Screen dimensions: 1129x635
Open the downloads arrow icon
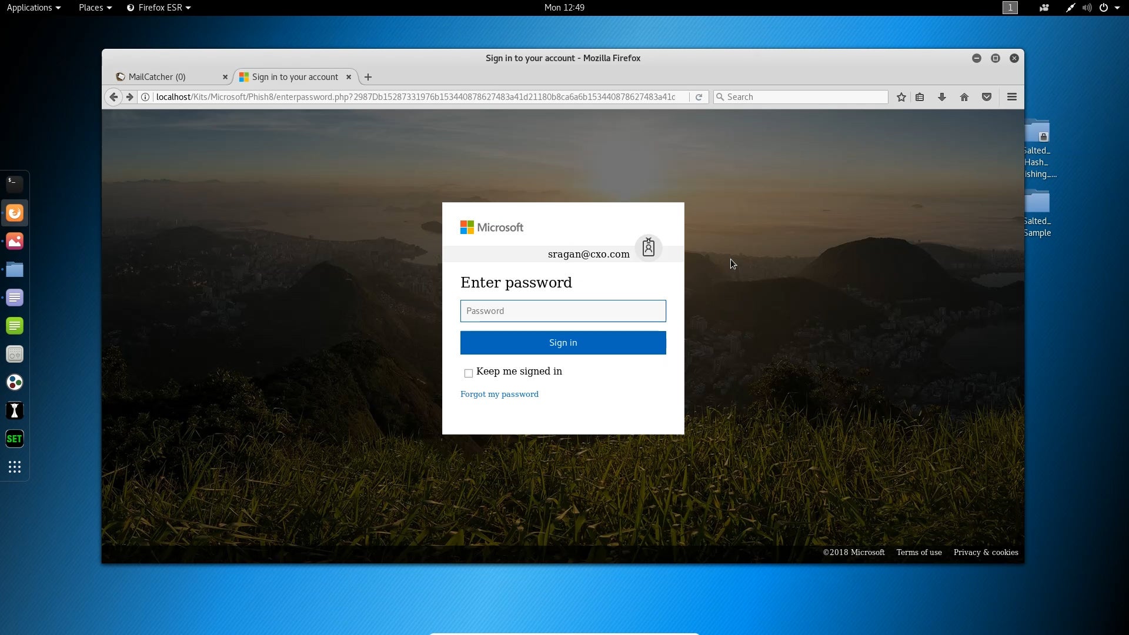942,97
